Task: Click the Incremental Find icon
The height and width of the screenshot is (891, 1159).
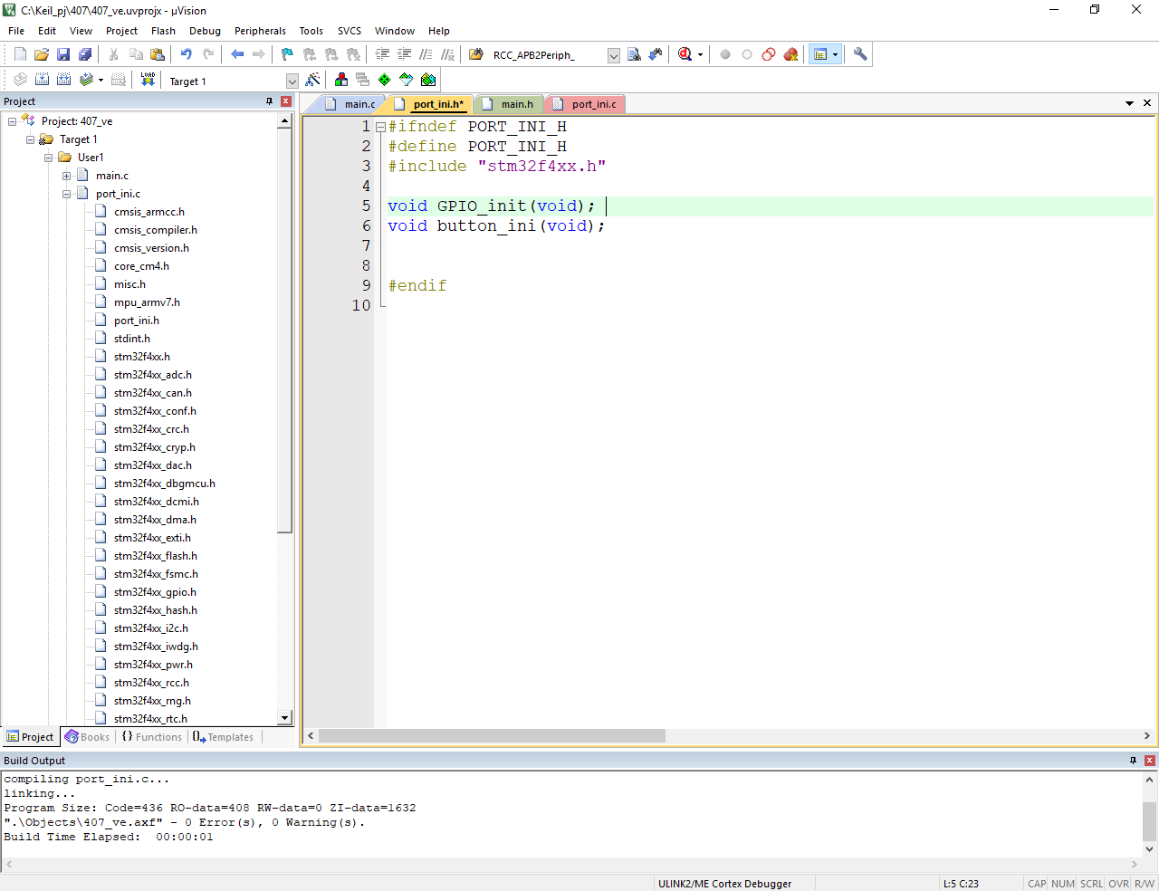Action: tap(656, 54)
